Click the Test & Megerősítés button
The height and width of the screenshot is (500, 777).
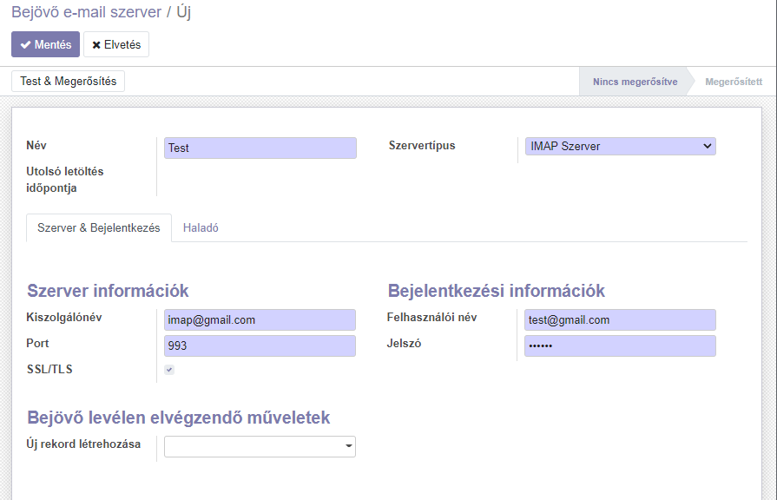pyautogui.click(x=69, y=82)
